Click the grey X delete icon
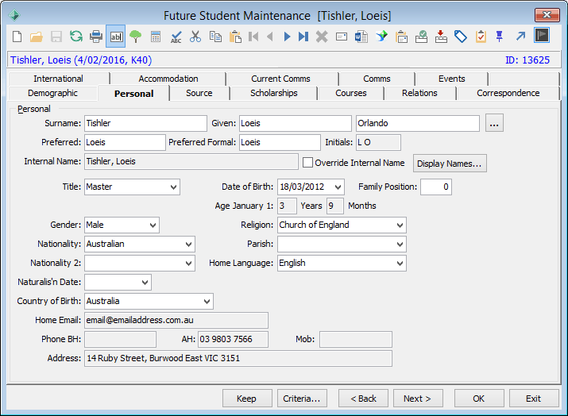568x416 pixels. tap(322, 37)
